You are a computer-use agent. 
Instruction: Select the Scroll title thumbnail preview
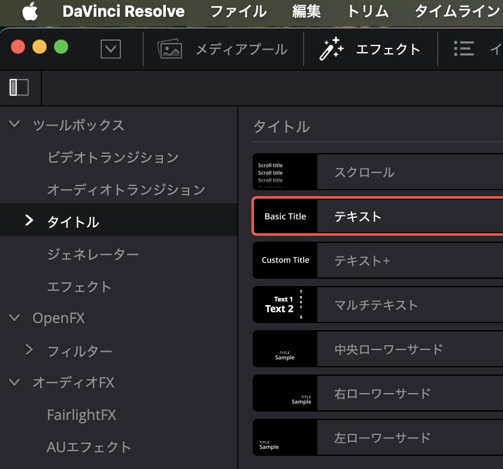(x=285, y=172)
